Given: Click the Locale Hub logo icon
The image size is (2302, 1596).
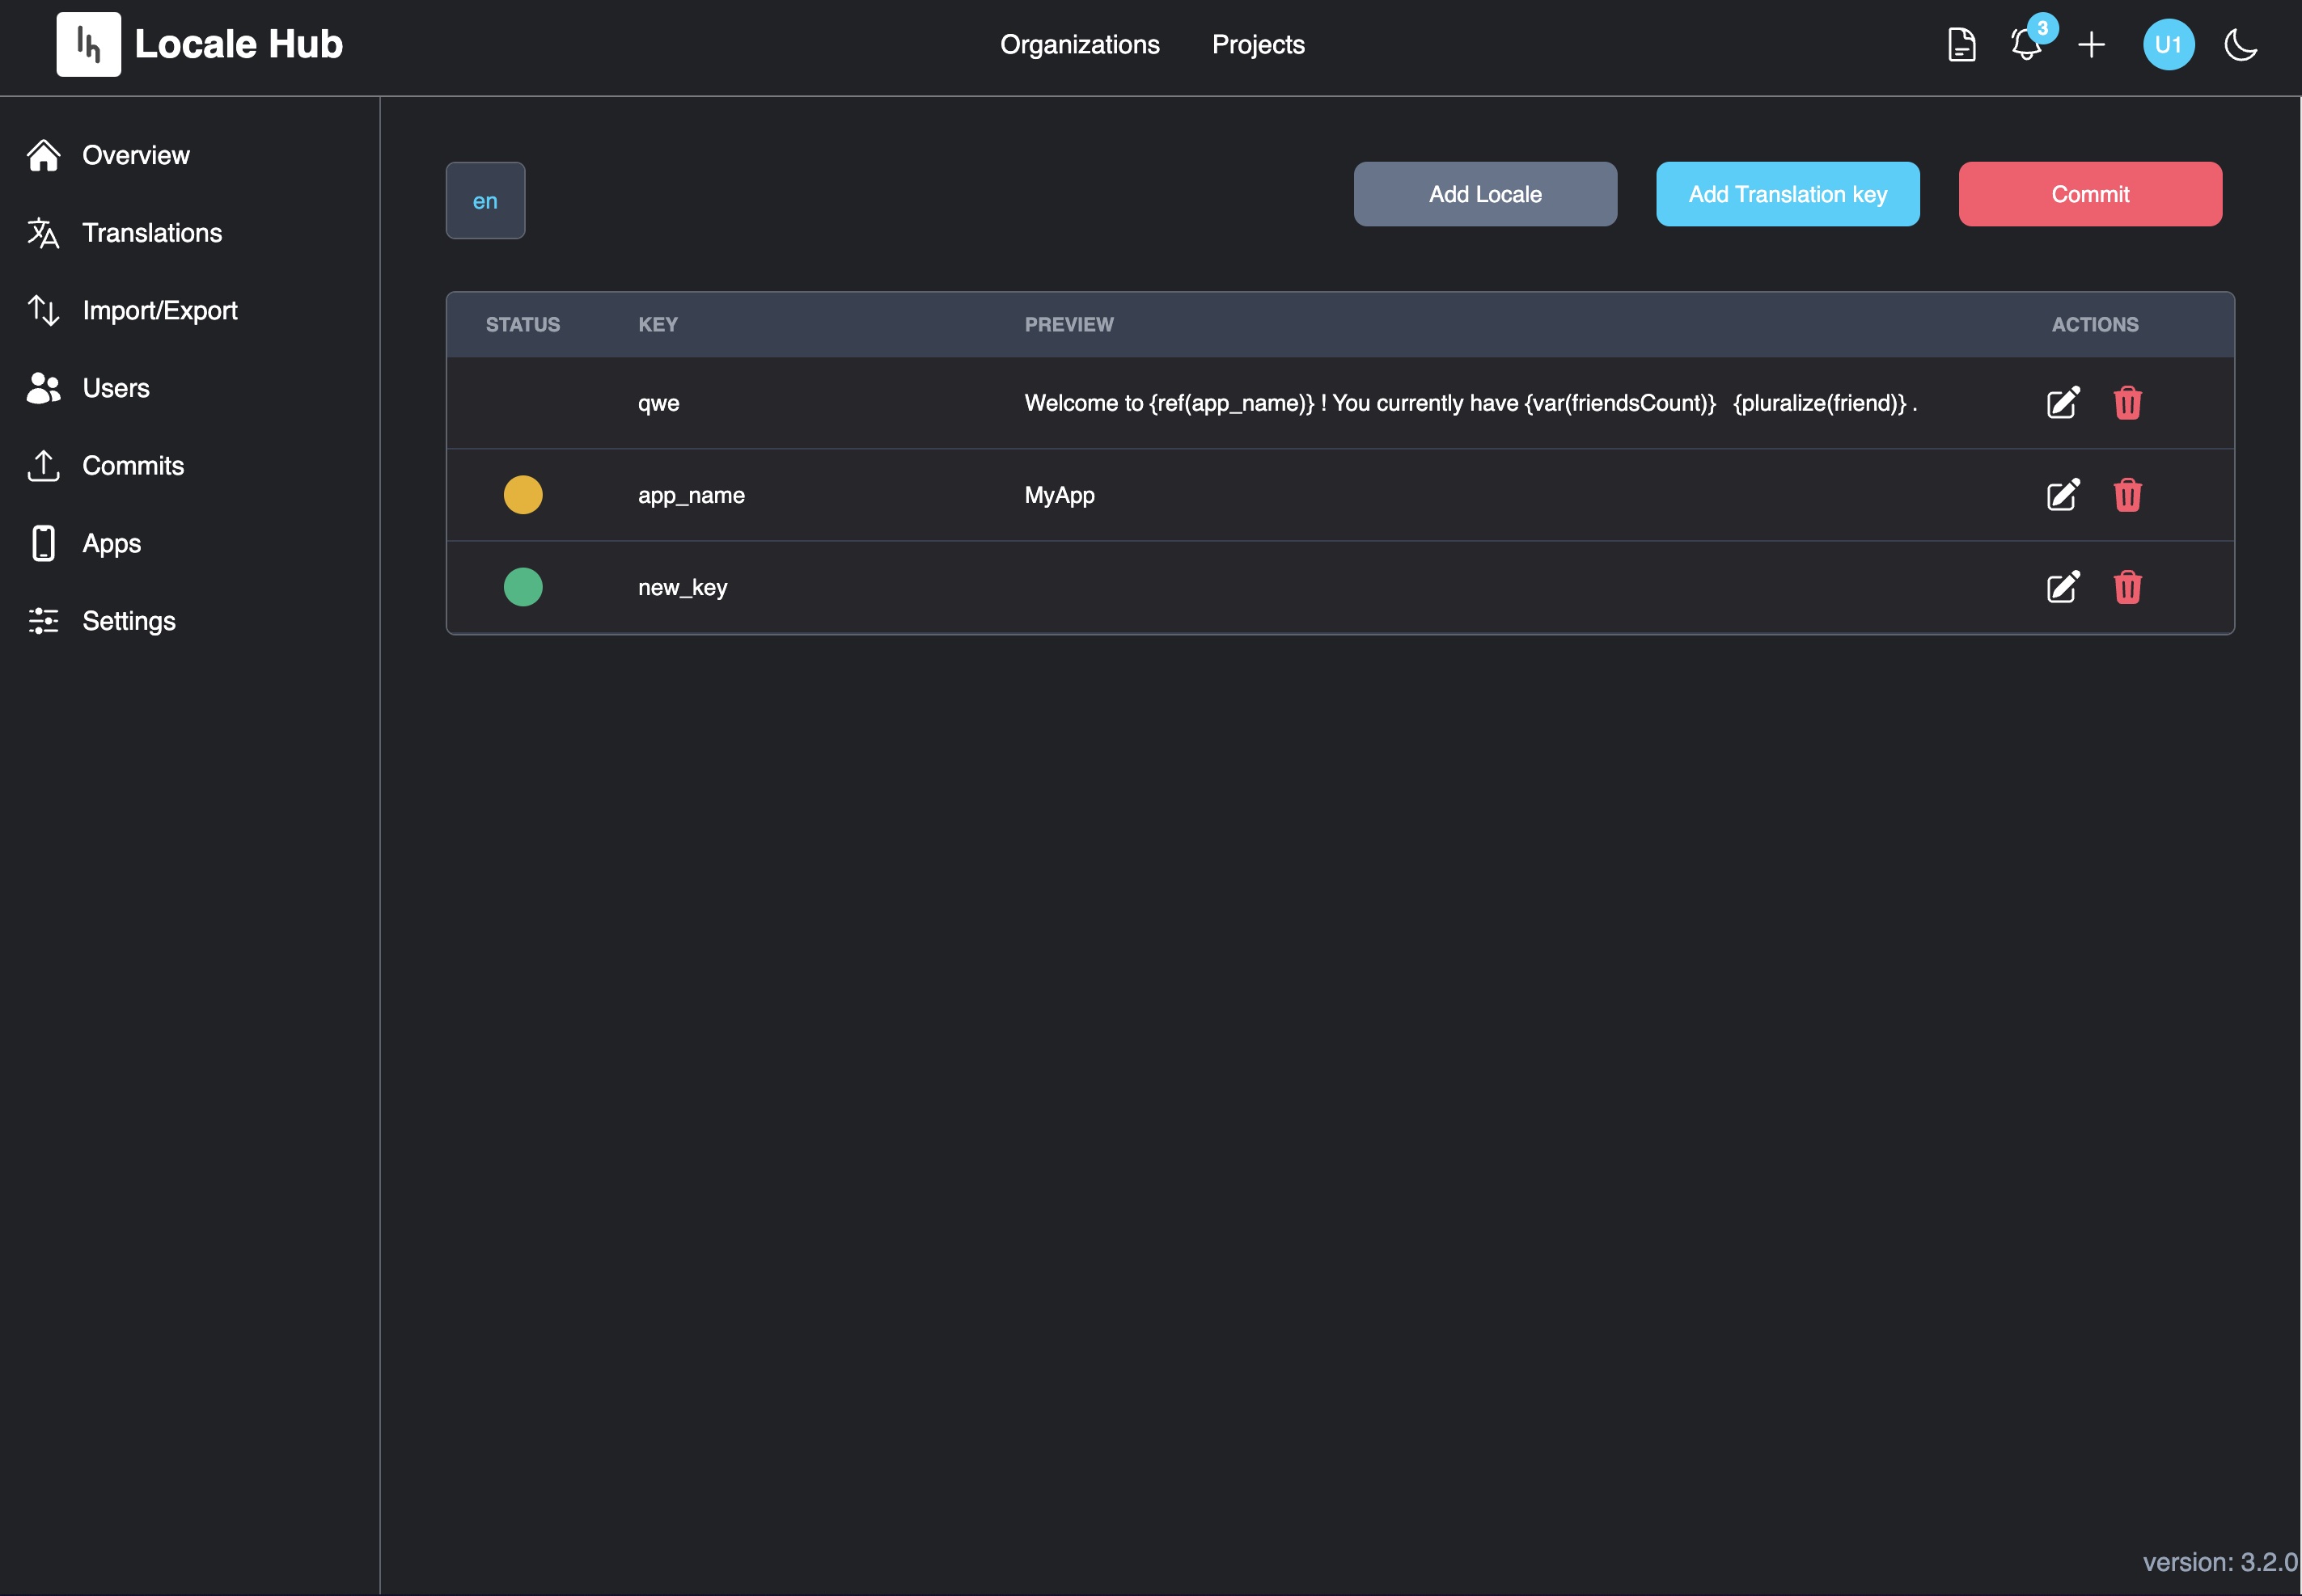Looking at the screenshot, I should [x=88, y=44].
